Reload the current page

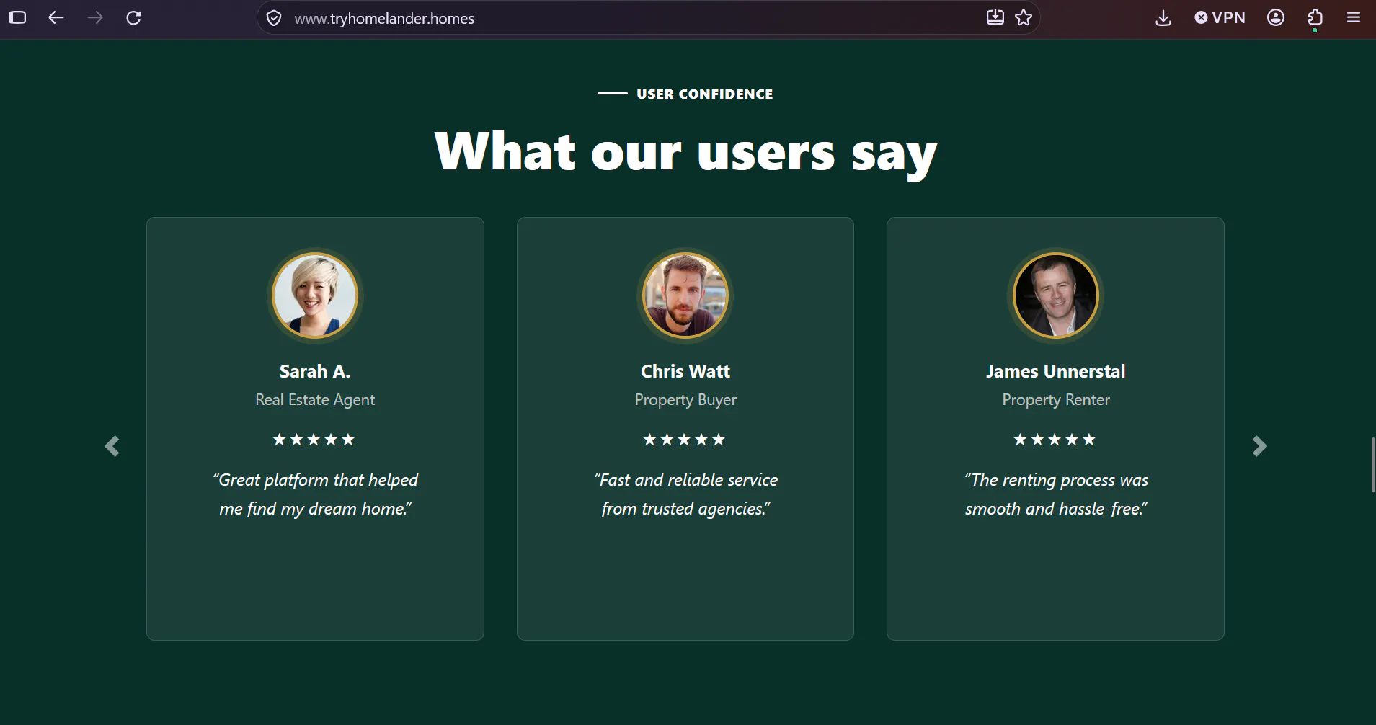(133, 18)
